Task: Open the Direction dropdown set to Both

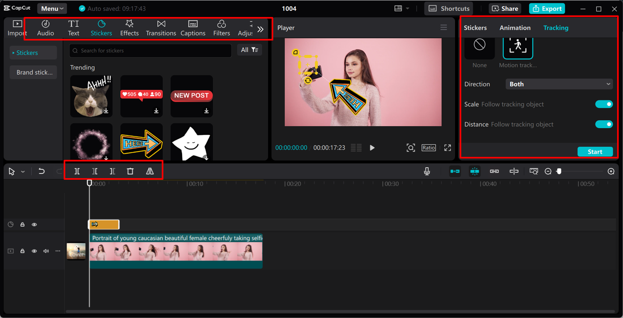Action: (559, 84)
